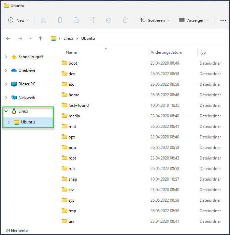Click the folder icon in address bar

54,38
